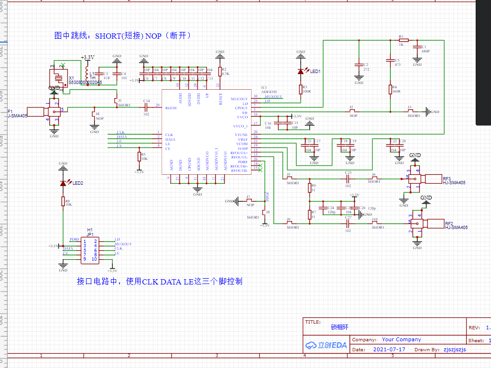This screenshot has width=491, height=368.
Task: Click the Your Company field
Action: [x=401, y=339]
